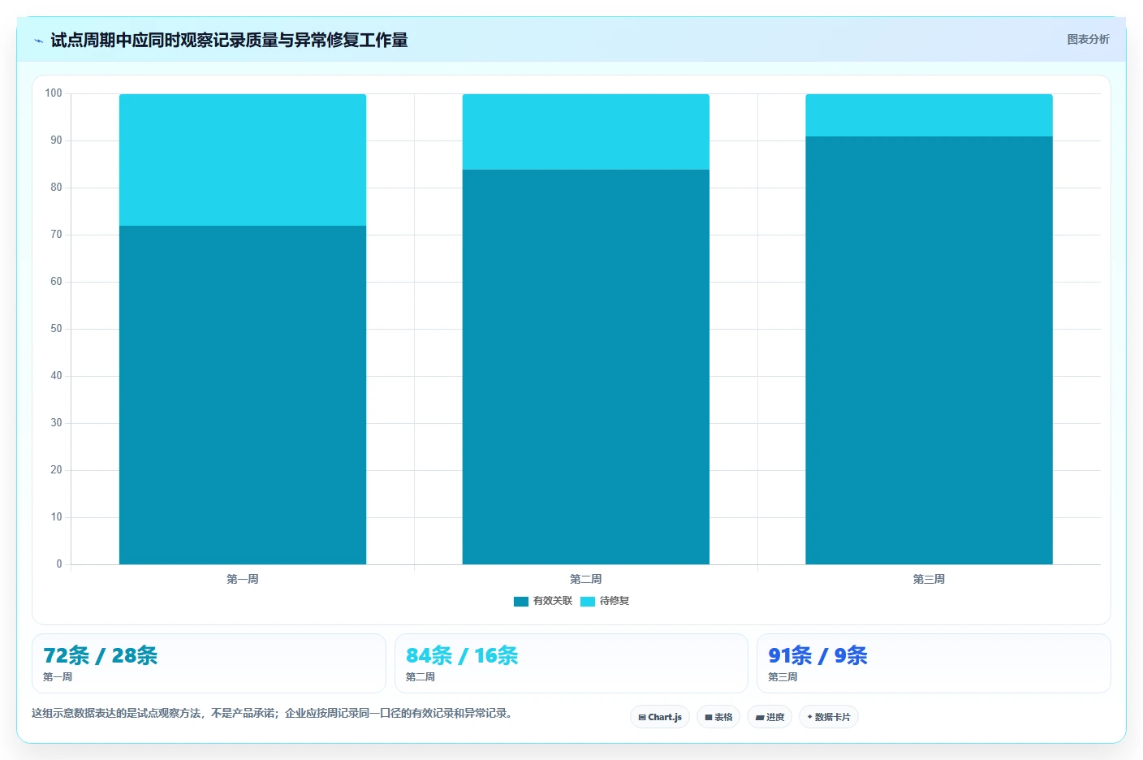Click the chart title 试点周期中应同时观察记录质量与异常修复工作量

coord(229,40)
